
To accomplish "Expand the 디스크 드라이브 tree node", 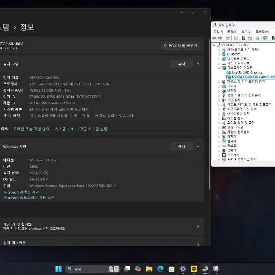I will 219,64.
